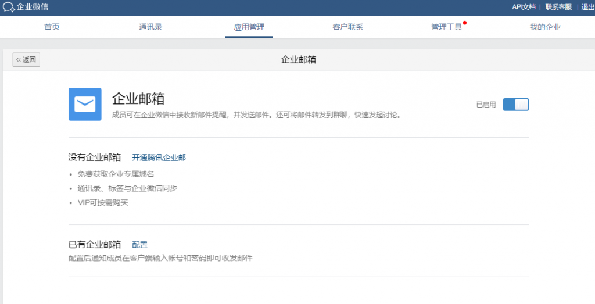Open the 客户联系 tab
595x304 pixels.
click(347, 27)
